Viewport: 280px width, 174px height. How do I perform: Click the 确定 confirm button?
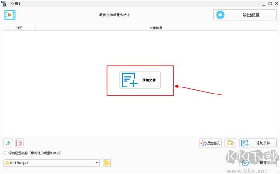[x=258, y=163]
